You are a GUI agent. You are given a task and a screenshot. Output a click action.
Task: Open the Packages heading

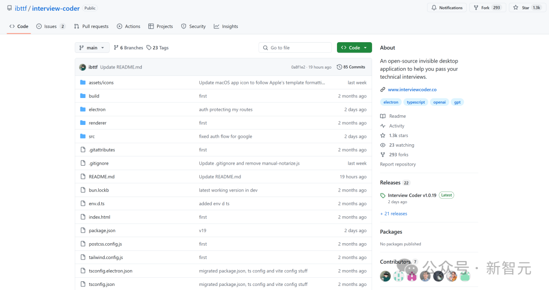[391, 232]
